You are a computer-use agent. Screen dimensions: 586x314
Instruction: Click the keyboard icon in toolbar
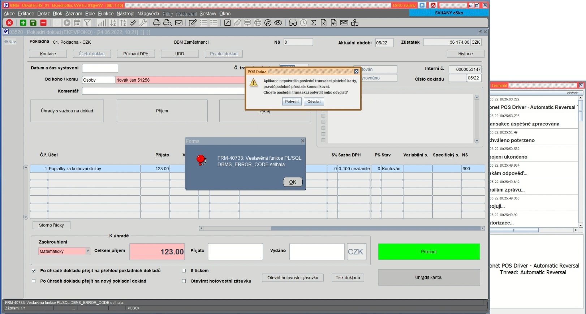(x=344, y=23)
